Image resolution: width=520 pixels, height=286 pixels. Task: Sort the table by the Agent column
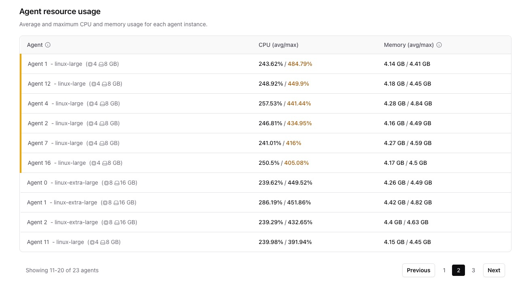(35, 45)
